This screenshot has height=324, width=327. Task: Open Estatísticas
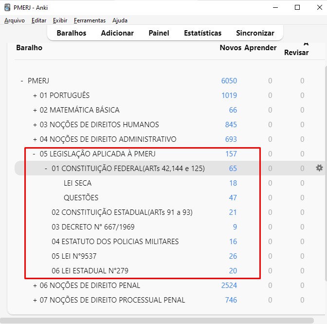click(x=203, y=33)
